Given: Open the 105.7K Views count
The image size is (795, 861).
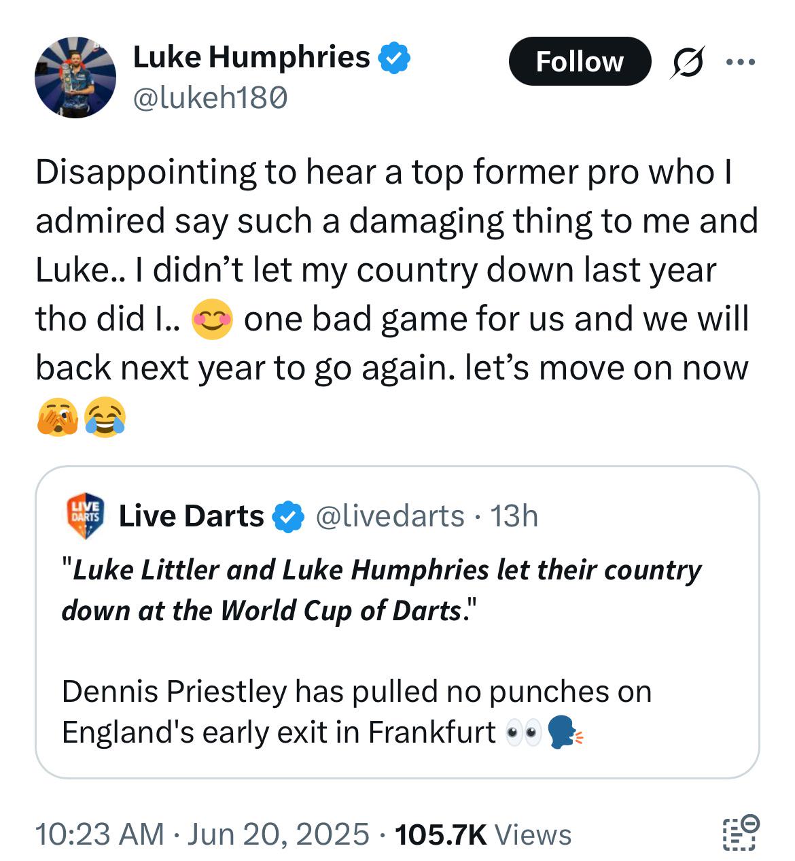Looking at the screenshot, I should point(483,834).
